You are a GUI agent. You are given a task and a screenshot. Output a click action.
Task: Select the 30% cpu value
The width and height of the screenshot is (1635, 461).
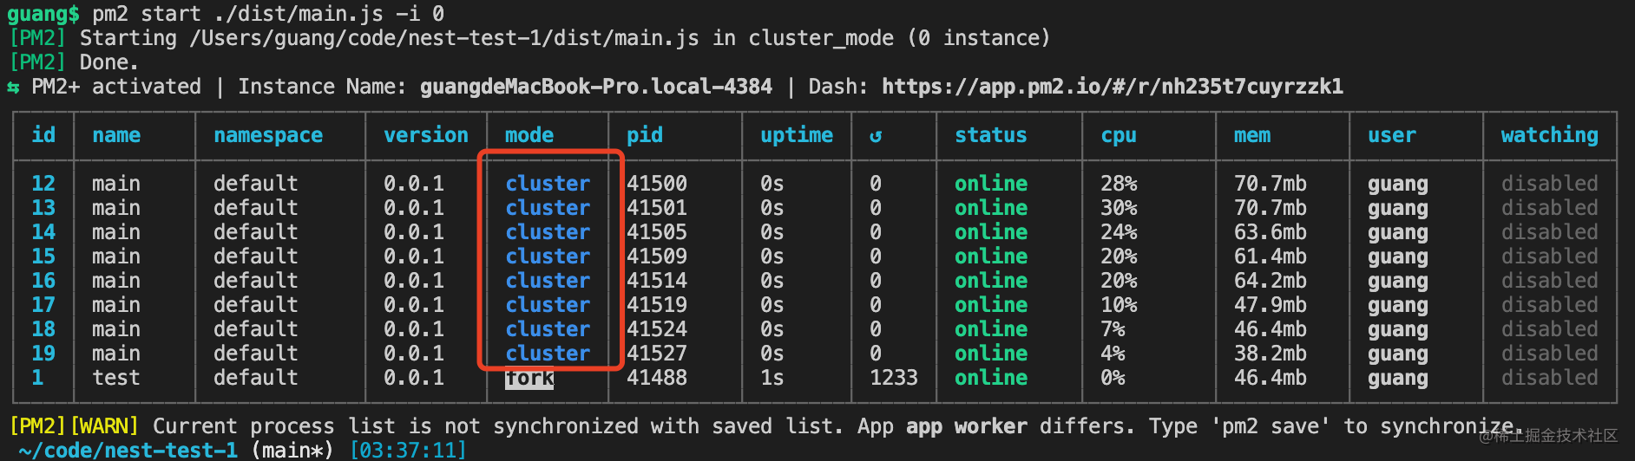pos(1119,208)
